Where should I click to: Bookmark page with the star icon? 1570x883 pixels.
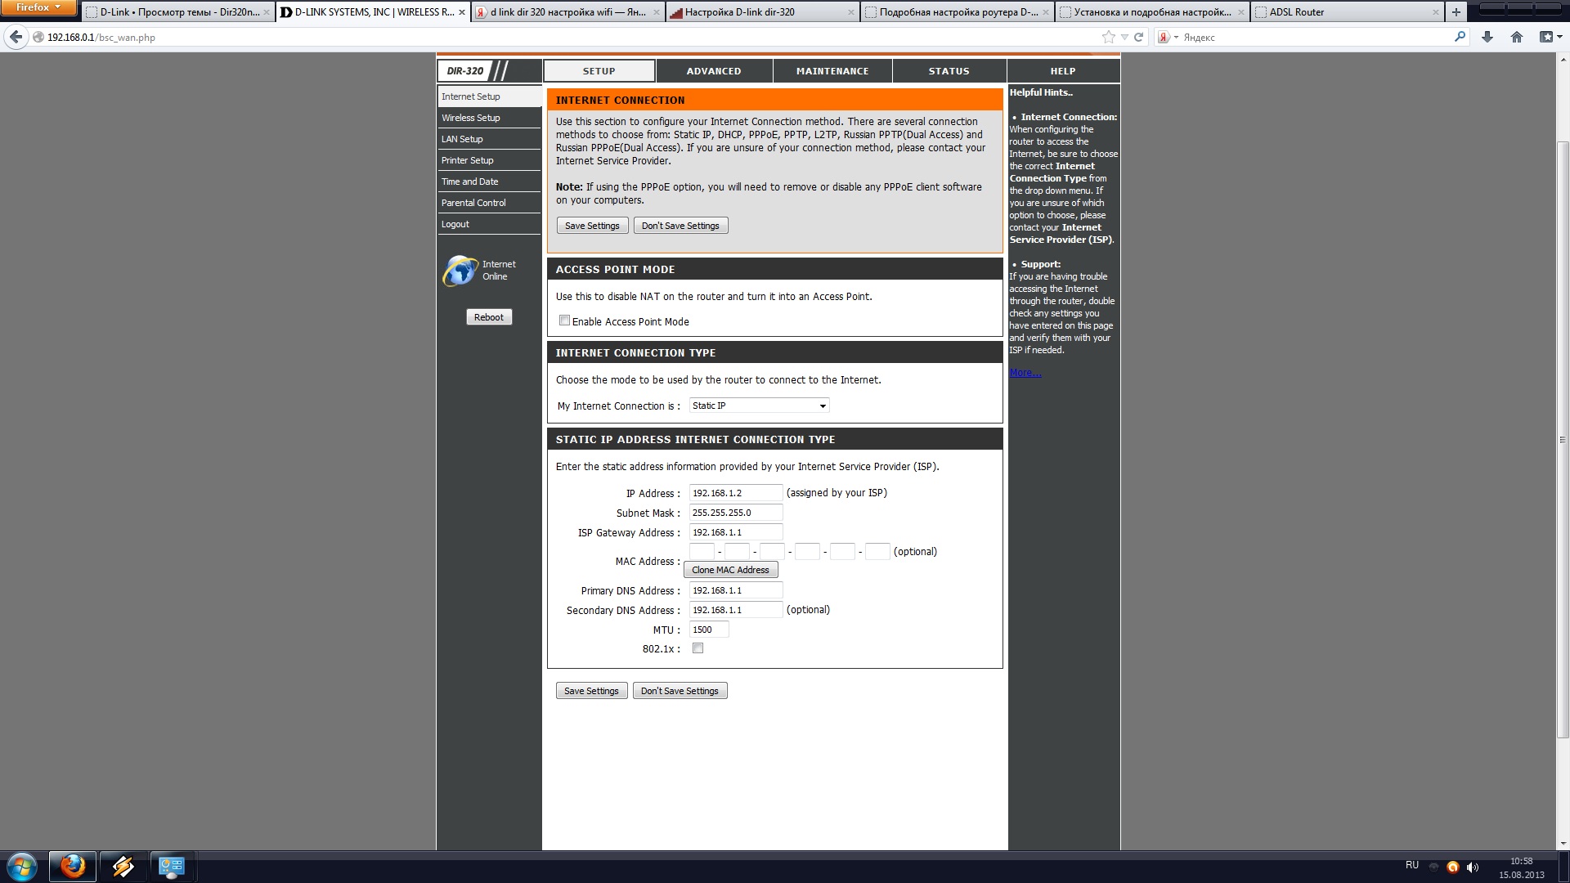click(1108, 37)
